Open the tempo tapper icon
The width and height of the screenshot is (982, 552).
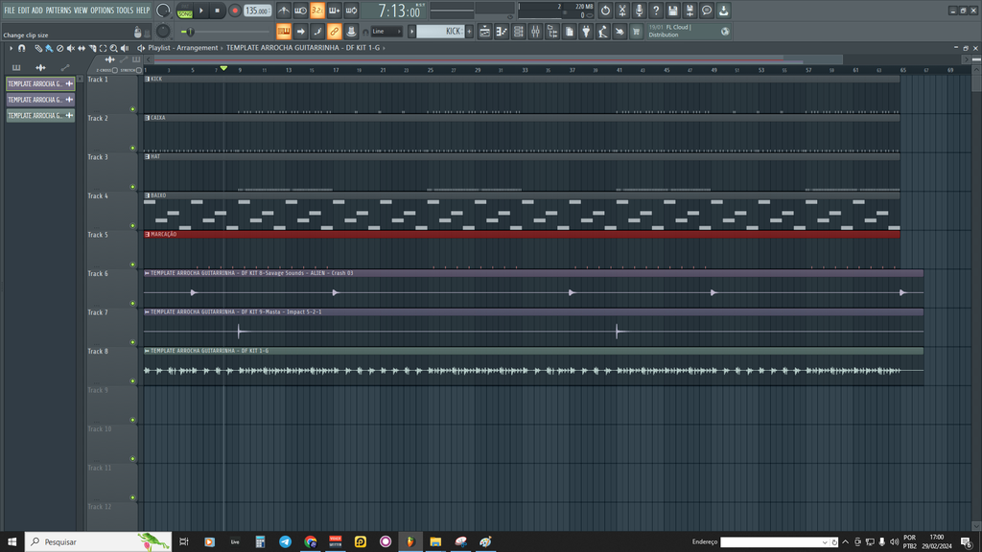[603, 32]
